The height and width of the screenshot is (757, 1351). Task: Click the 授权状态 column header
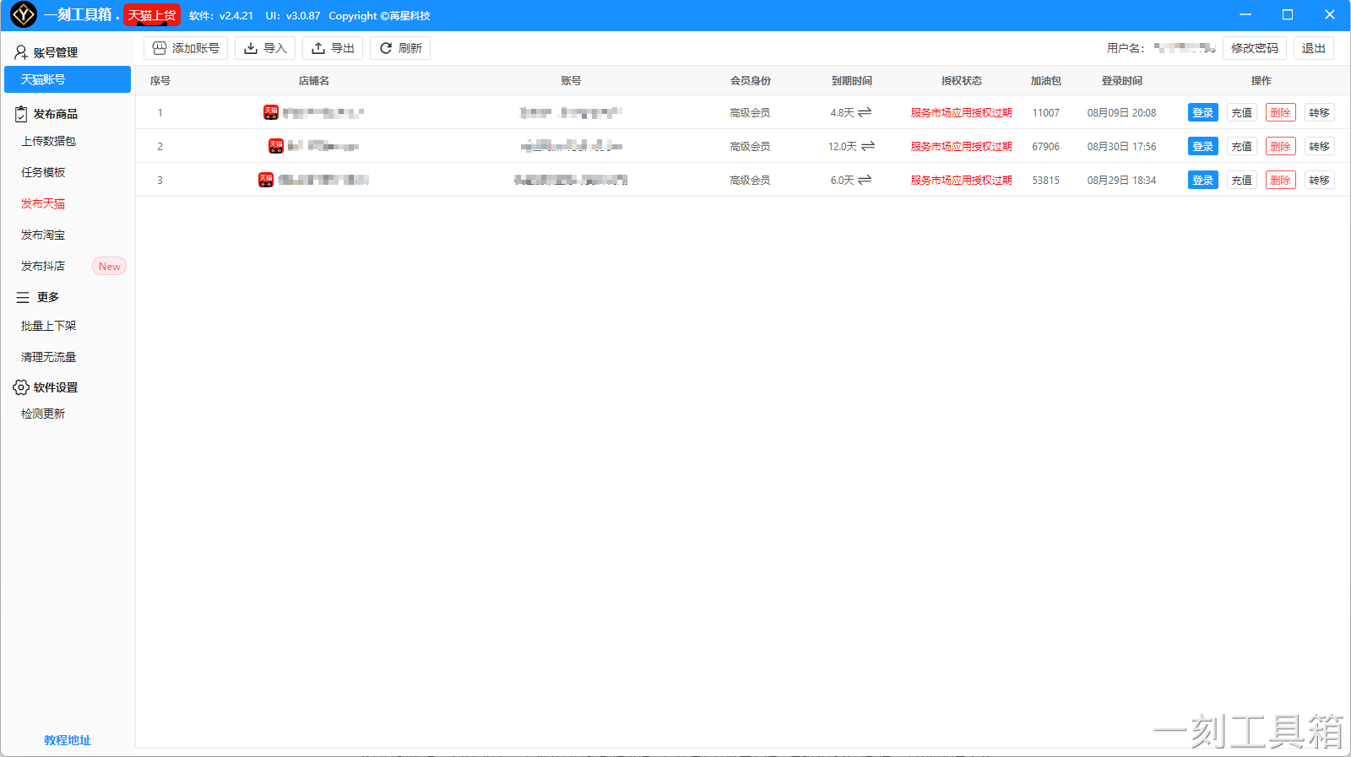pos(962,81)
